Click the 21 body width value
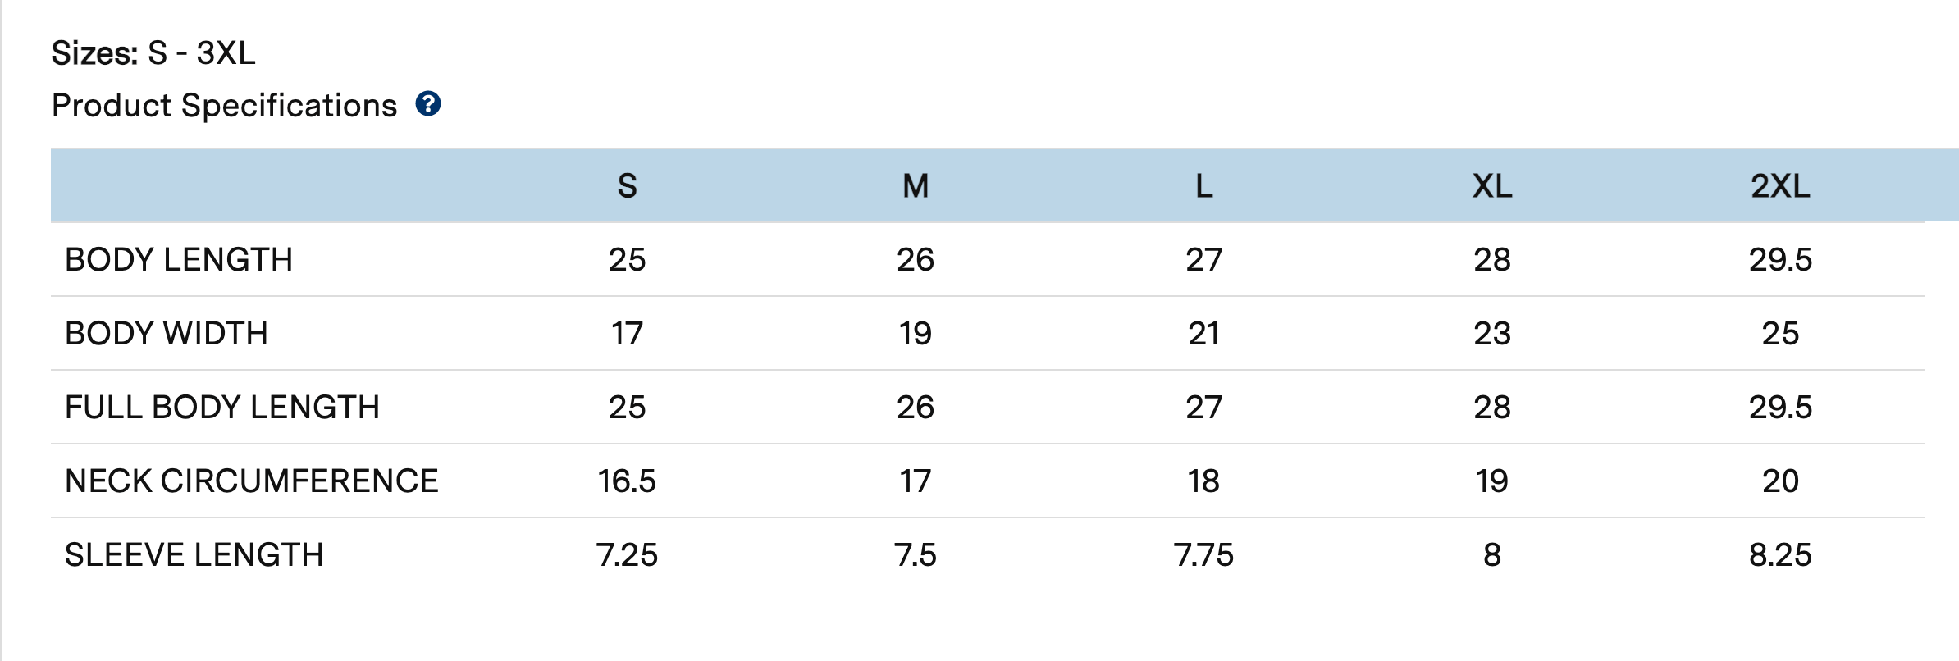This screenshot has height=661, width=1959. coord(1203,334)
